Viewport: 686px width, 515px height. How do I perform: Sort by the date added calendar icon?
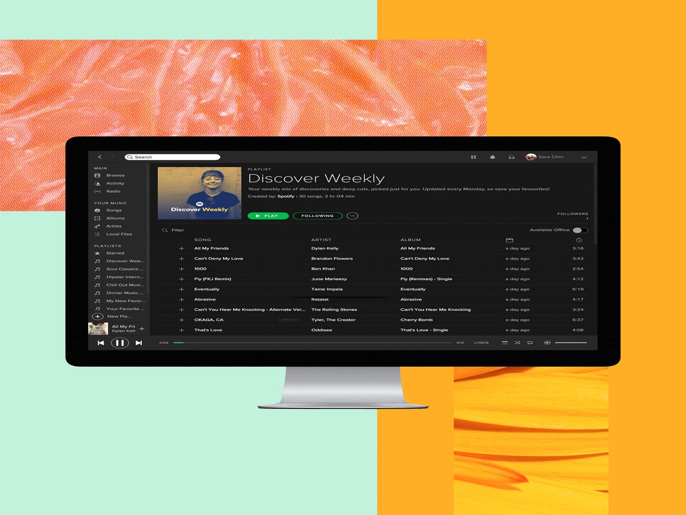509,240
